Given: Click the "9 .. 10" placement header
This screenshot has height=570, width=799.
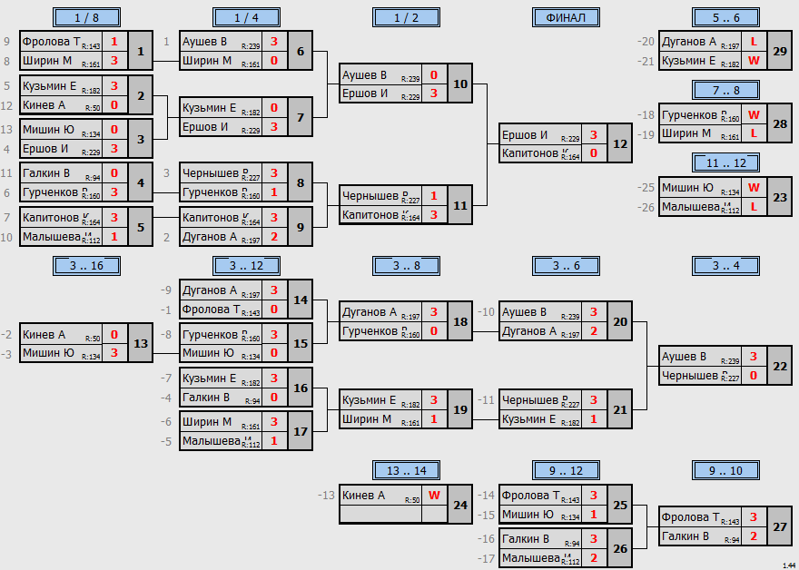Looking at the screenshot, I should (x=726, y=470).
